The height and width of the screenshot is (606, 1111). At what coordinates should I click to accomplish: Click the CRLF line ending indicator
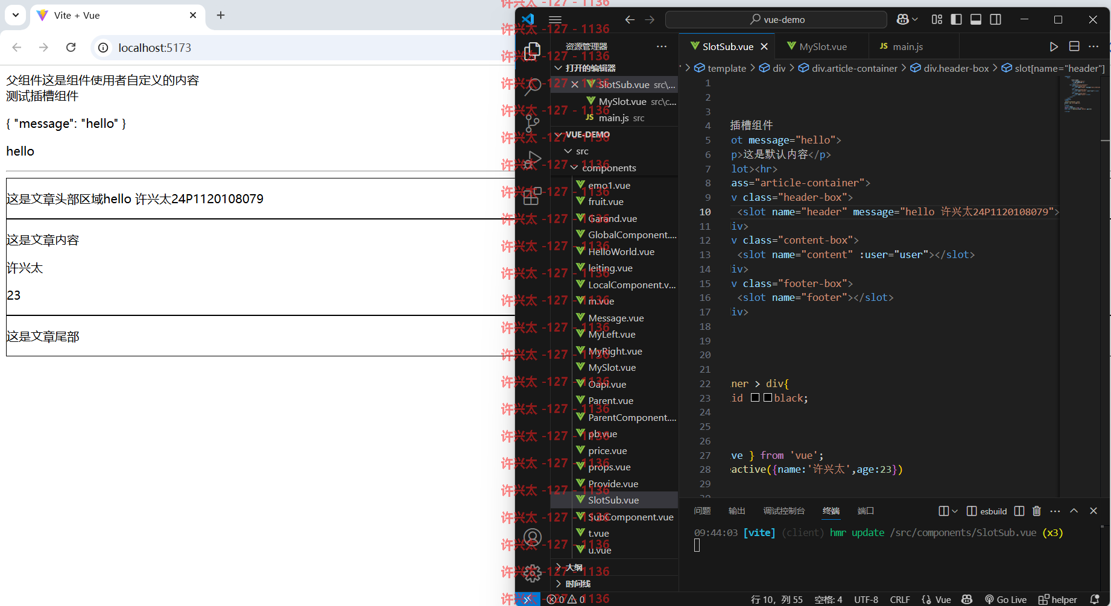tap(900, 599)
